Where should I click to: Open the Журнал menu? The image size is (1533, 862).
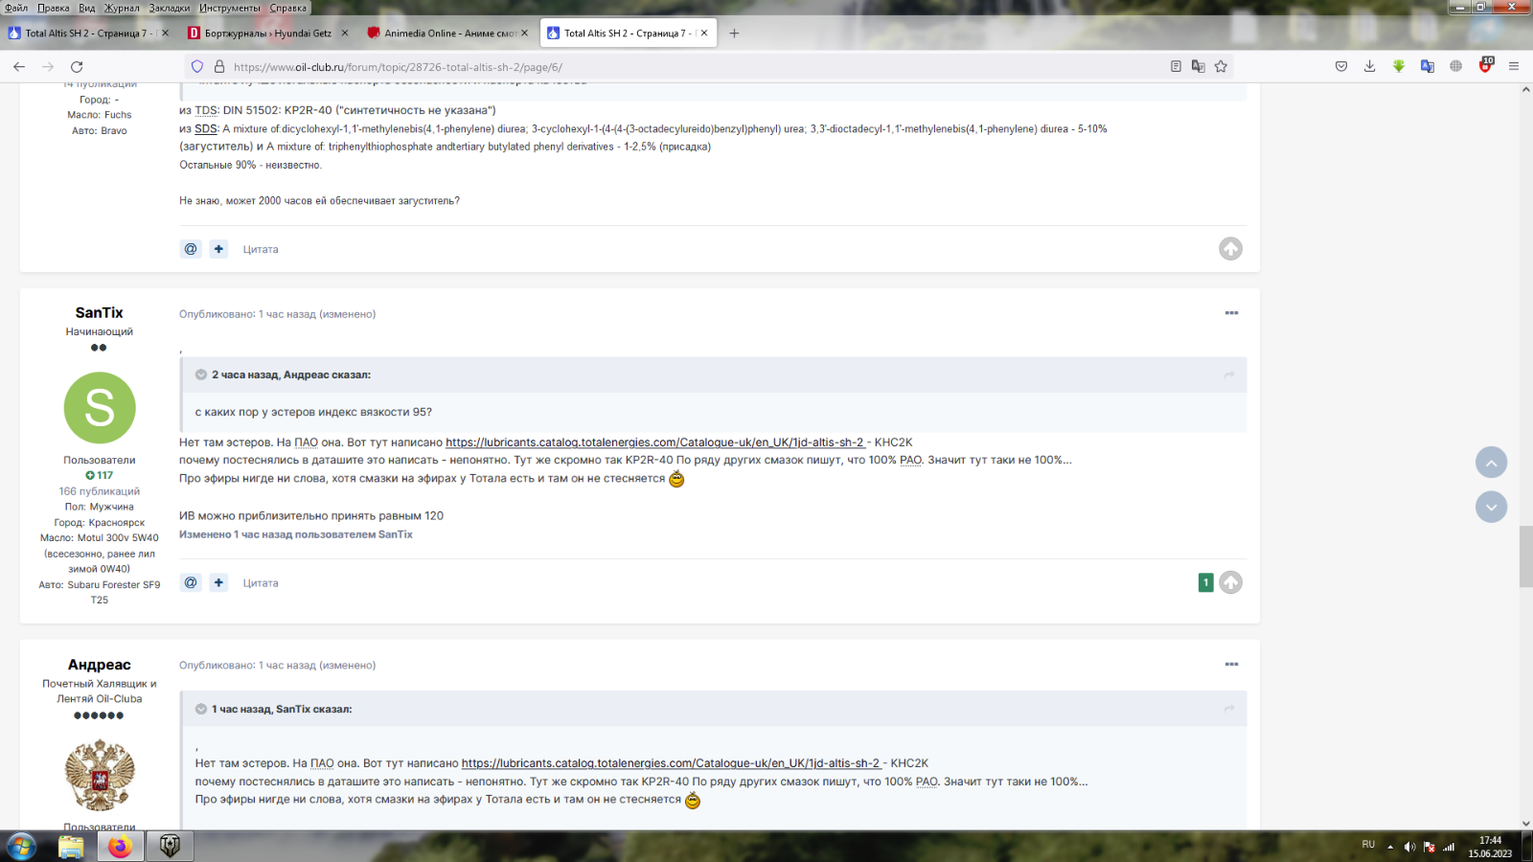coord(122,8)
